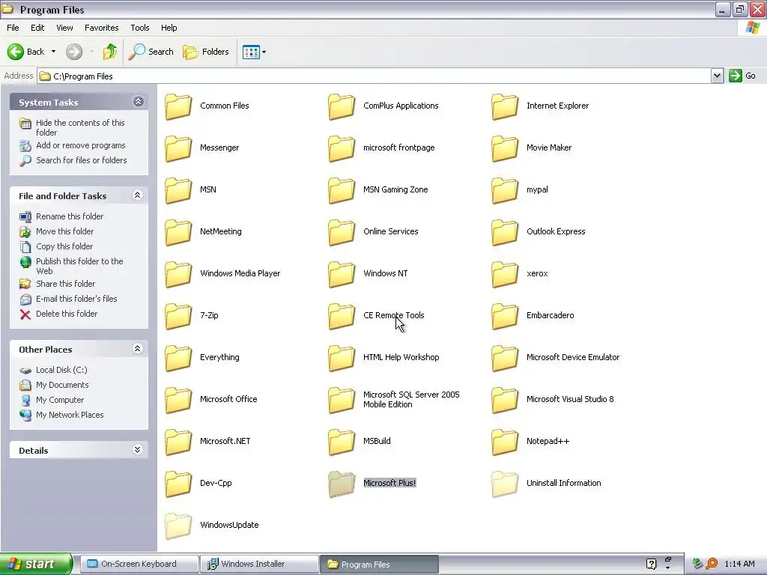Select the Internet Explorer folder icon
Image resolution: width=767 pixels, height=575 pixels.
(505, 106)
